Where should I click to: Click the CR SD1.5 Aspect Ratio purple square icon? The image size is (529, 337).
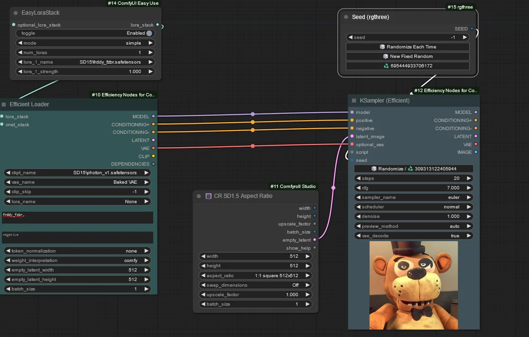[x=208, y=196]
